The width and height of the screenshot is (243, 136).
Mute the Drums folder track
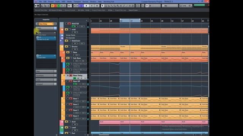tap(66, 46)
